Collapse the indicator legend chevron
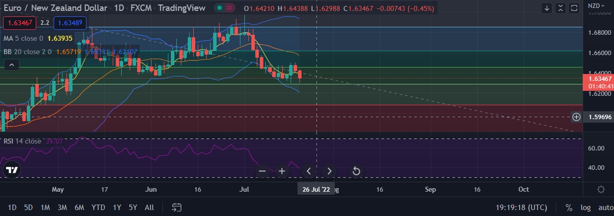This screenshot has height=216, width=614. [x=12, y=65]
